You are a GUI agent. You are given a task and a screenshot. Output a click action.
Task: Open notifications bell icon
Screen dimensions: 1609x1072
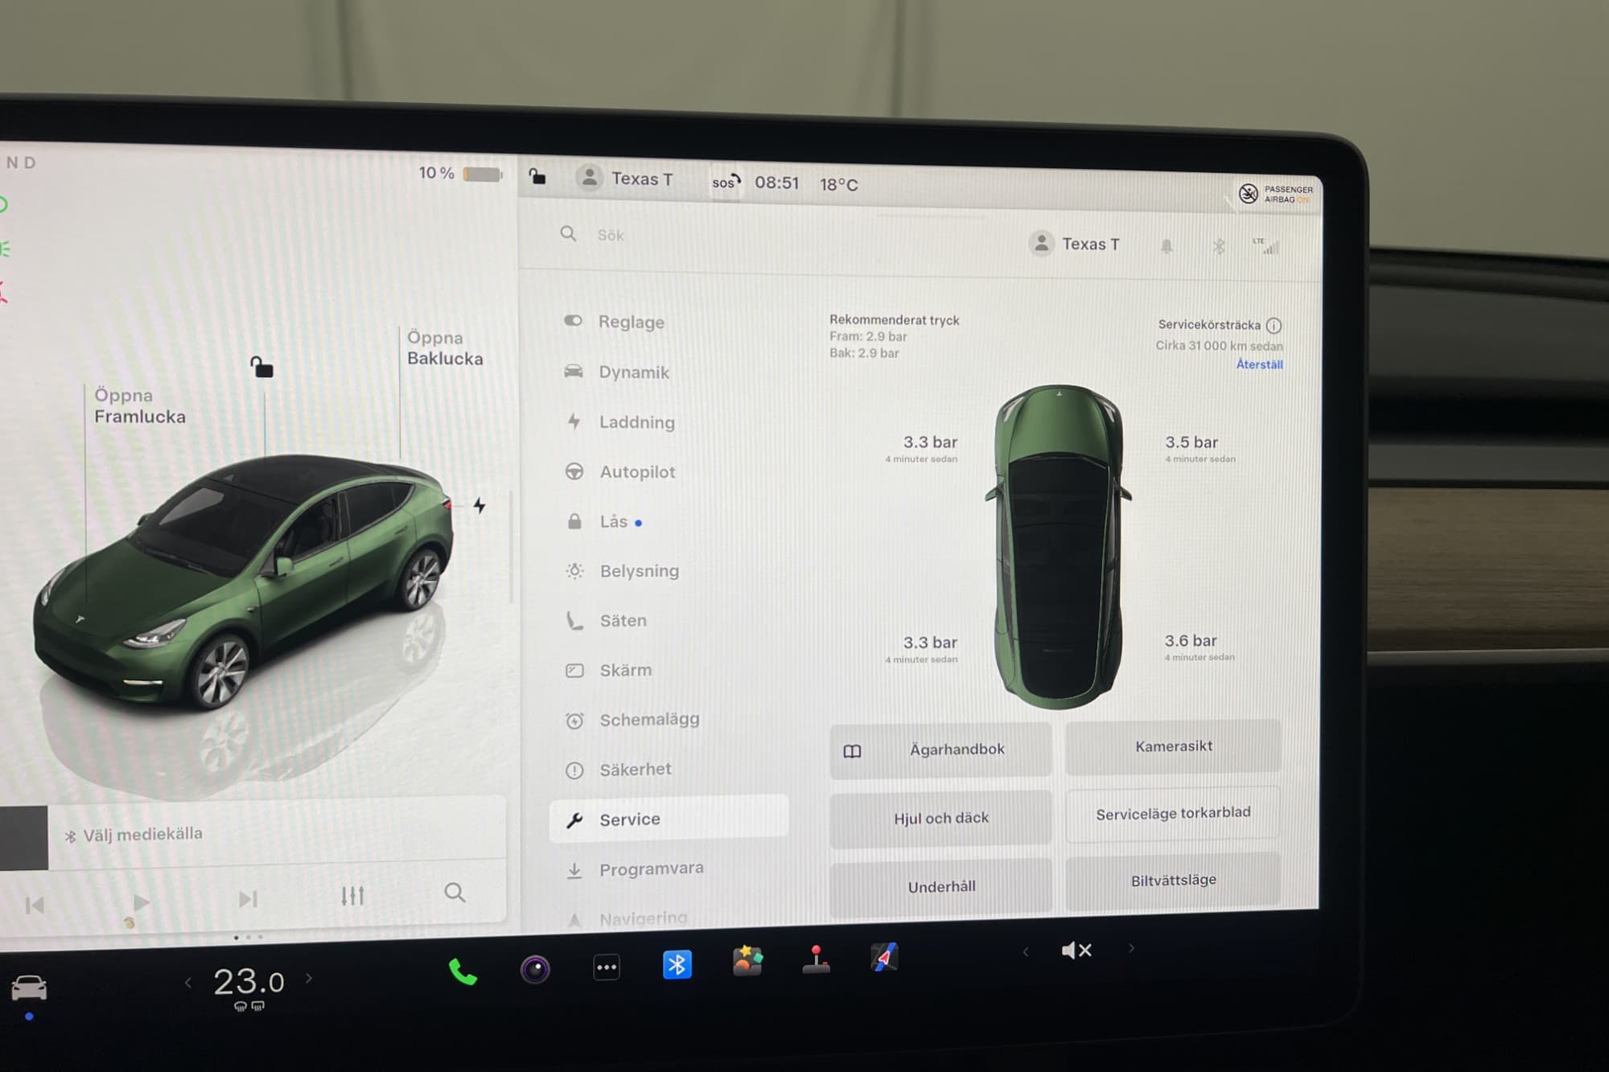tap(1167, 246)
